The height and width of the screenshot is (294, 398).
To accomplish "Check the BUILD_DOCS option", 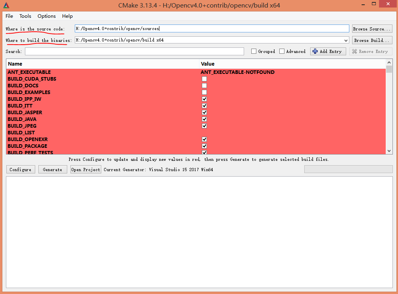I will click(x=204, y=85).
